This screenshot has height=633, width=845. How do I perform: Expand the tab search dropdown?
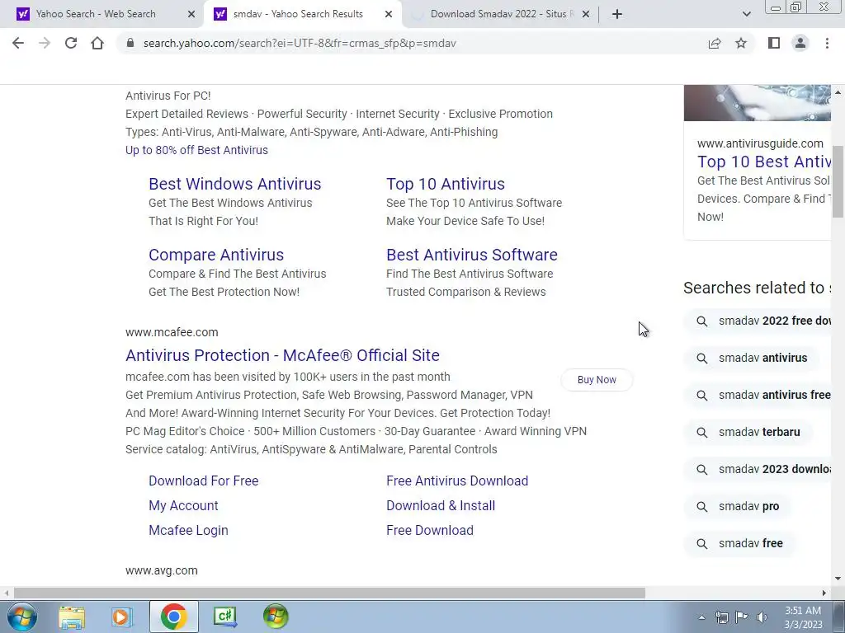[746, 14]
